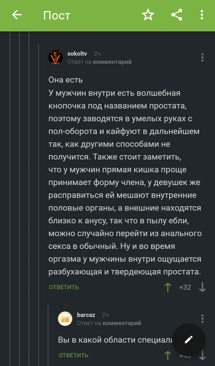Open the sokoltv username profile
This screenshot has height=366, width=215.
pyautogui.click(x=77, y=54)
